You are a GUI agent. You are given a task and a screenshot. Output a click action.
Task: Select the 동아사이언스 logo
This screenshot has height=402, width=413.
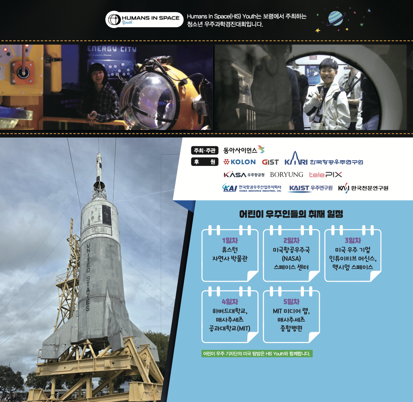coord(244,150)
